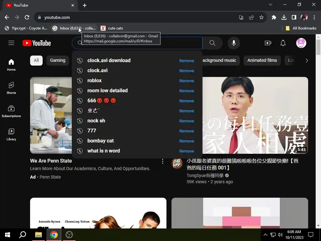Remove the what is n word suggestion

click(x=187, y=151)
